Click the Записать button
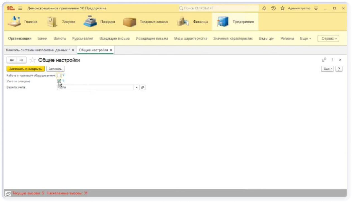This screenshot has height=202, width=352. click(x=55, y=69)
